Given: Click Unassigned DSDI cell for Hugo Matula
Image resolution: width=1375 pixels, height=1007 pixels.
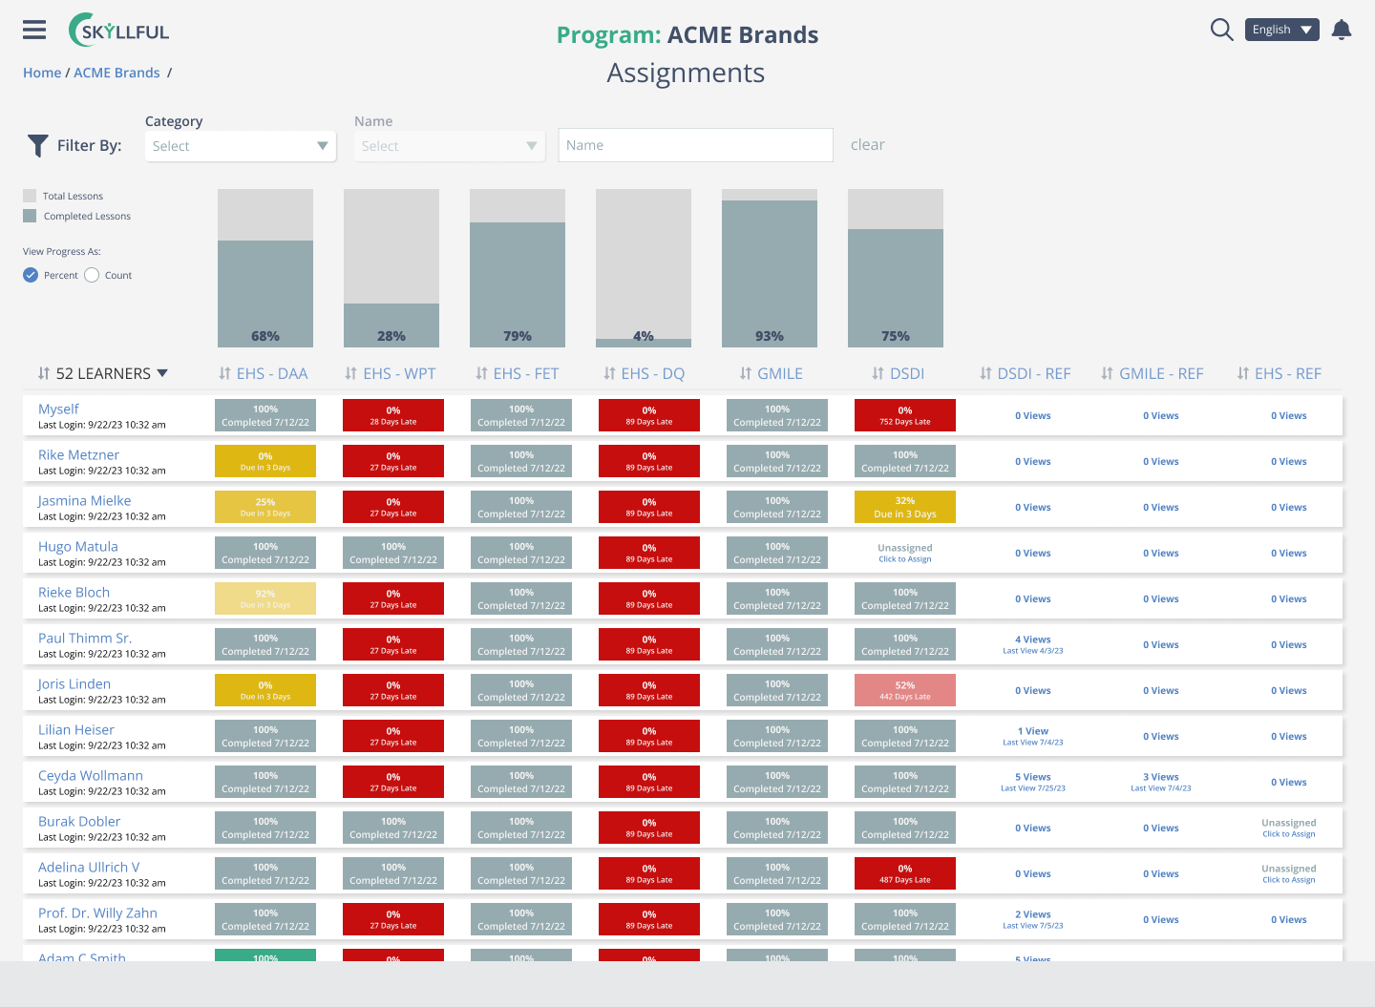Looking at the screenshot, I should click(x=905, y=553).
